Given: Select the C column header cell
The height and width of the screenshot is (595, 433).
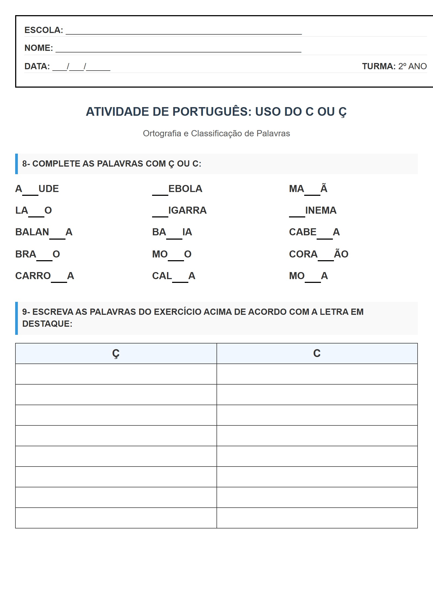Looking at the screenshot, I should point(317,353).
